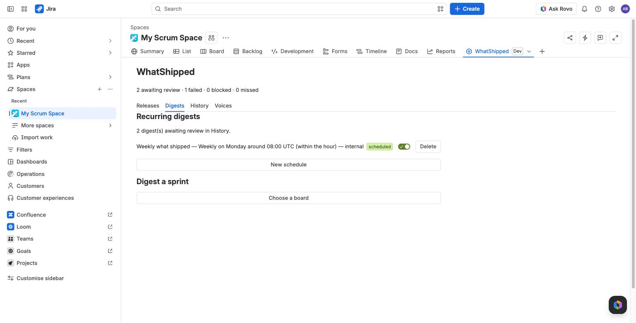636x323 pixels.
Task: Open the app switcher grid icon
Action: [24, 9]
